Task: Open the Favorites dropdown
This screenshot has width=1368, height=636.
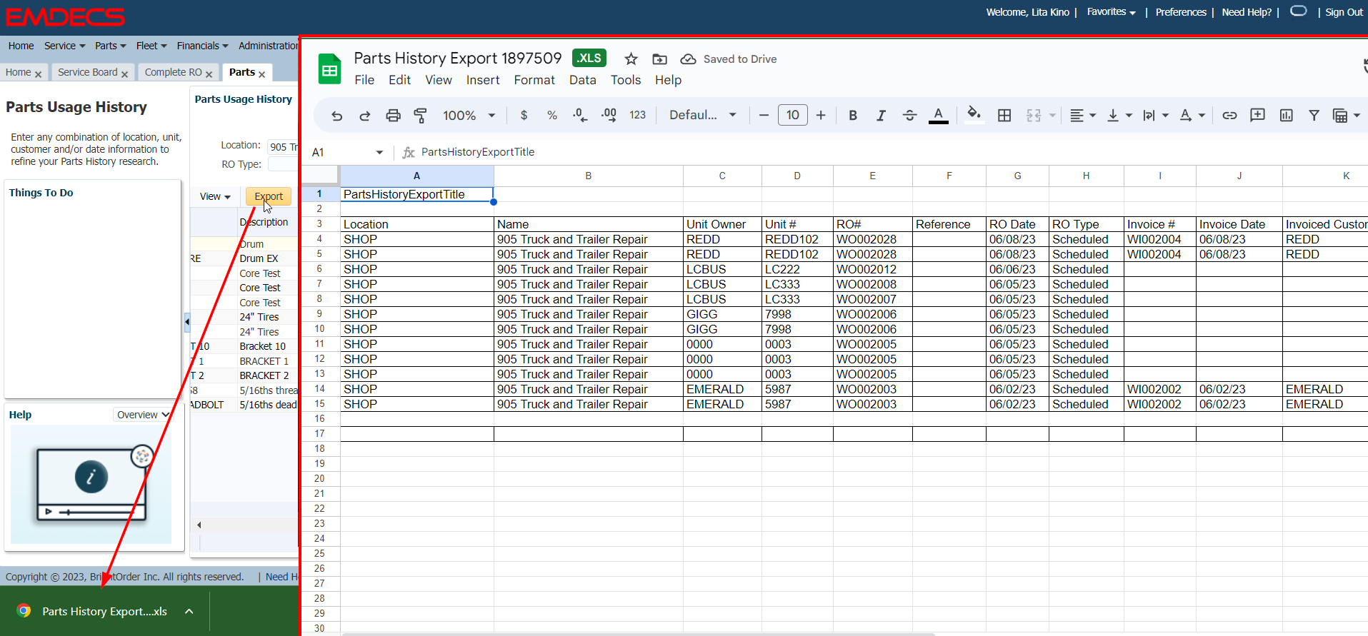Action: [x=1111, y=12]
